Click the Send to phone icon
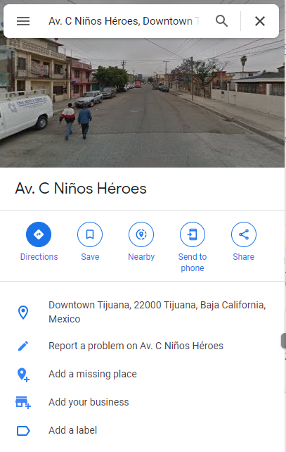 pos(193,234)
